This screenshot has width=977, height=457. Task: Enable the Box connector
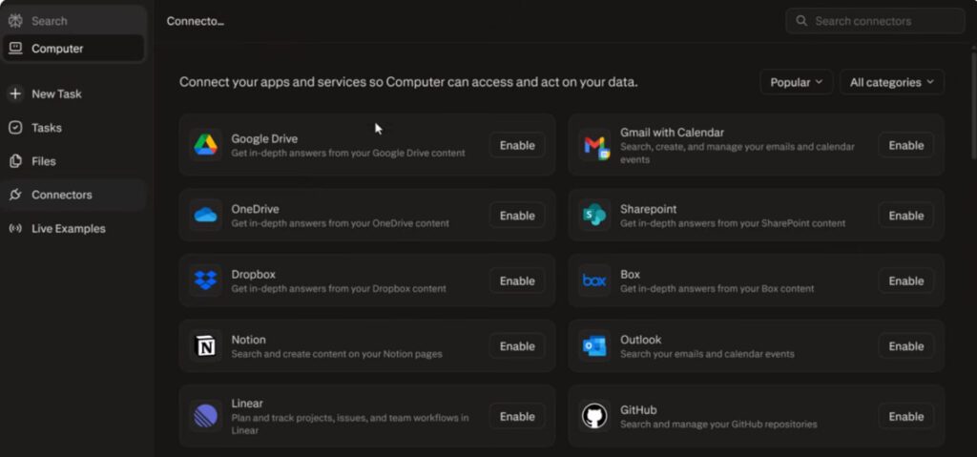coord(905,280)
